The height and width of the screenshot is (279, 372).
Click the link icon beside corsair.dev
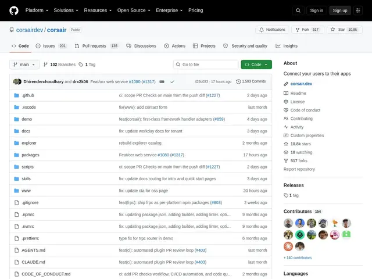tap(286, 84)
